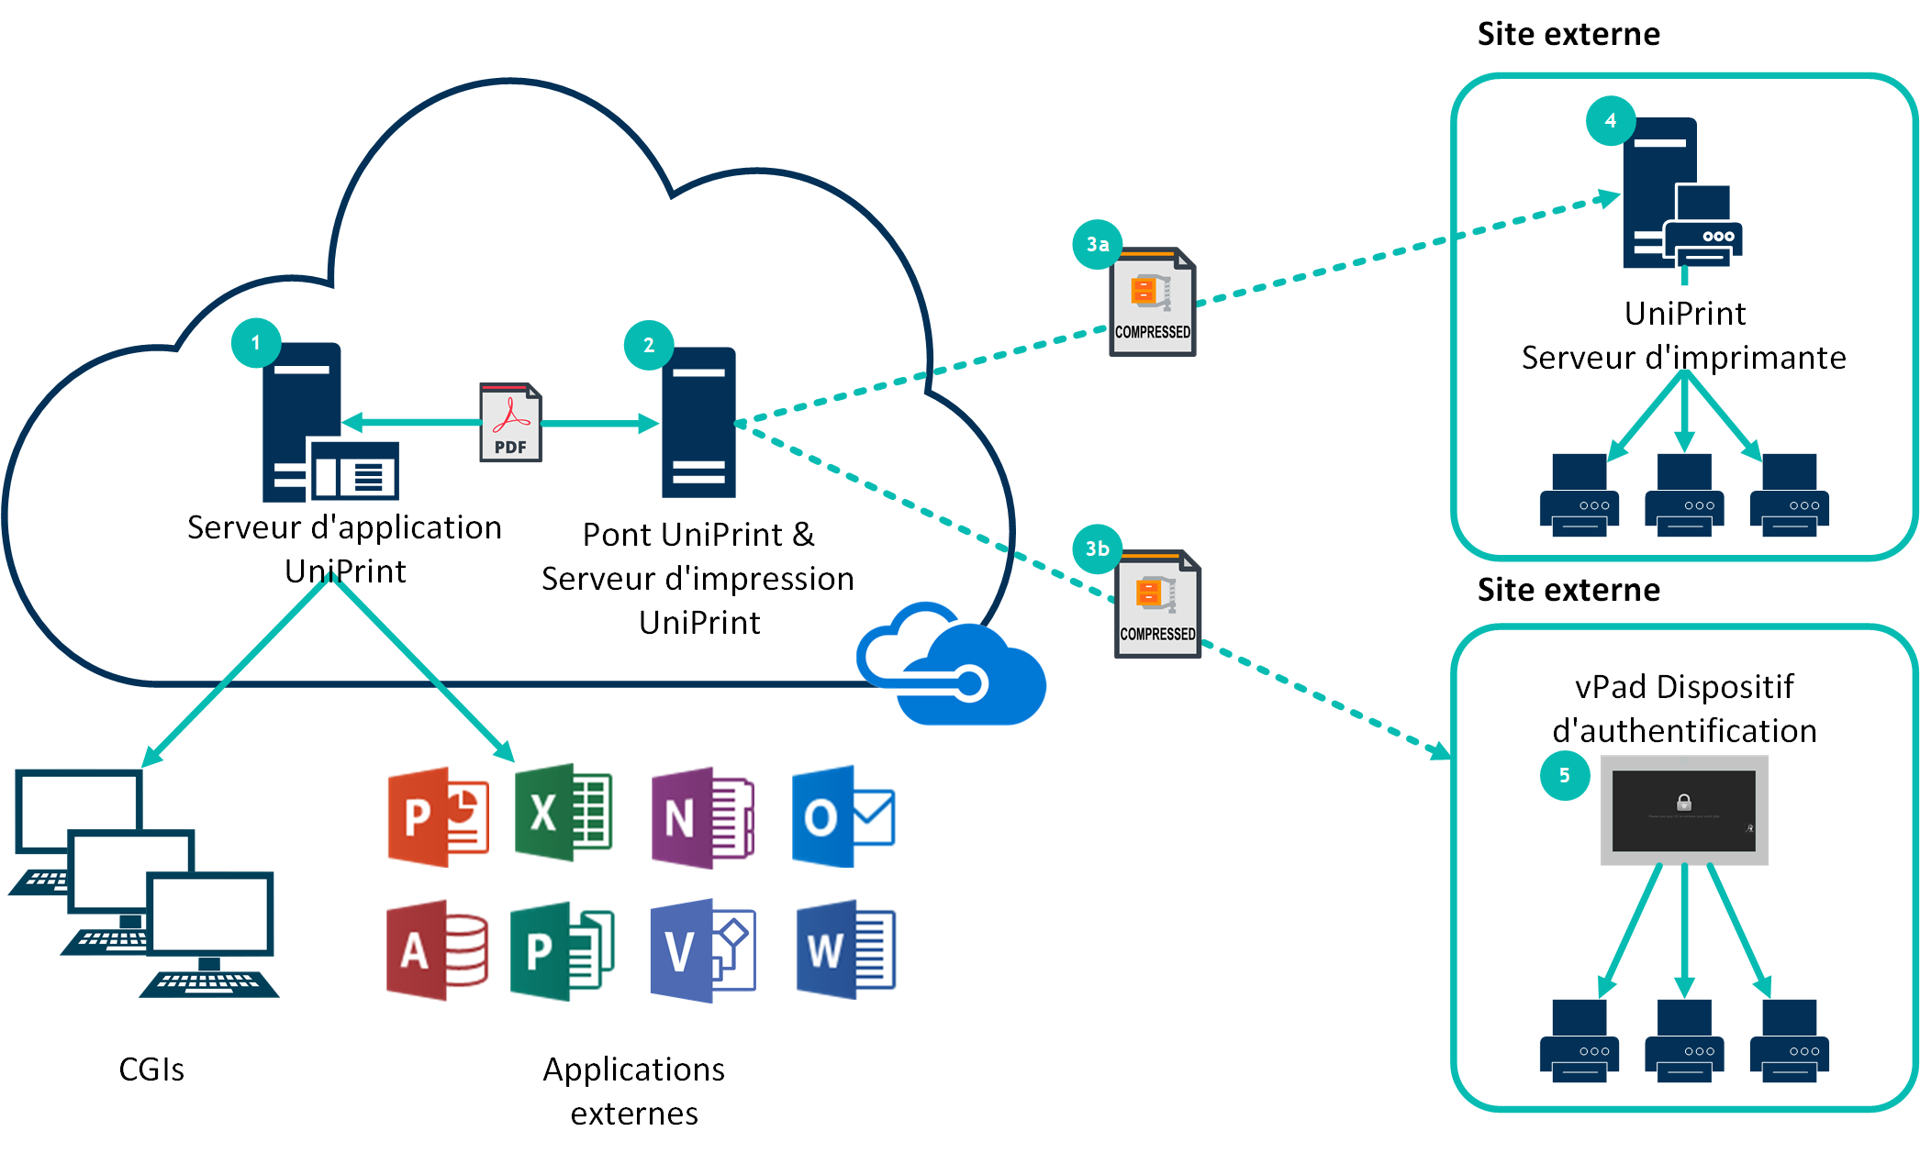Select the right printer under UniPrint Serveur d'imprimante
The image size is (1920, 1153).
1789,494
